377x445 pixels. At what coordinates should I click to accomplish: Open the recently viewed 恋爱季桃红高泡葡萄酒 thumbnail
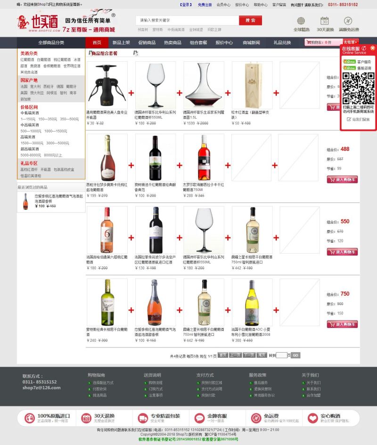(25, 201)
